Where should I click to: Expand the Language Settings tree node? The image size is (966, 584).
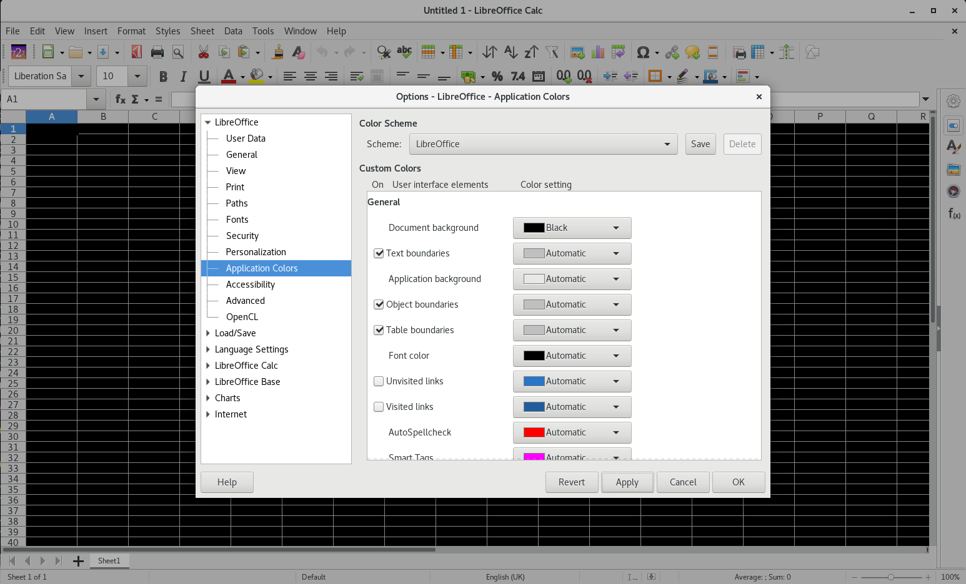208,349
